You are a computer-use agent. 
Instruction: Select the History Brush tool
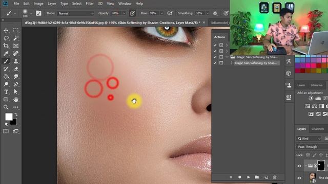(x=6, y=69)
